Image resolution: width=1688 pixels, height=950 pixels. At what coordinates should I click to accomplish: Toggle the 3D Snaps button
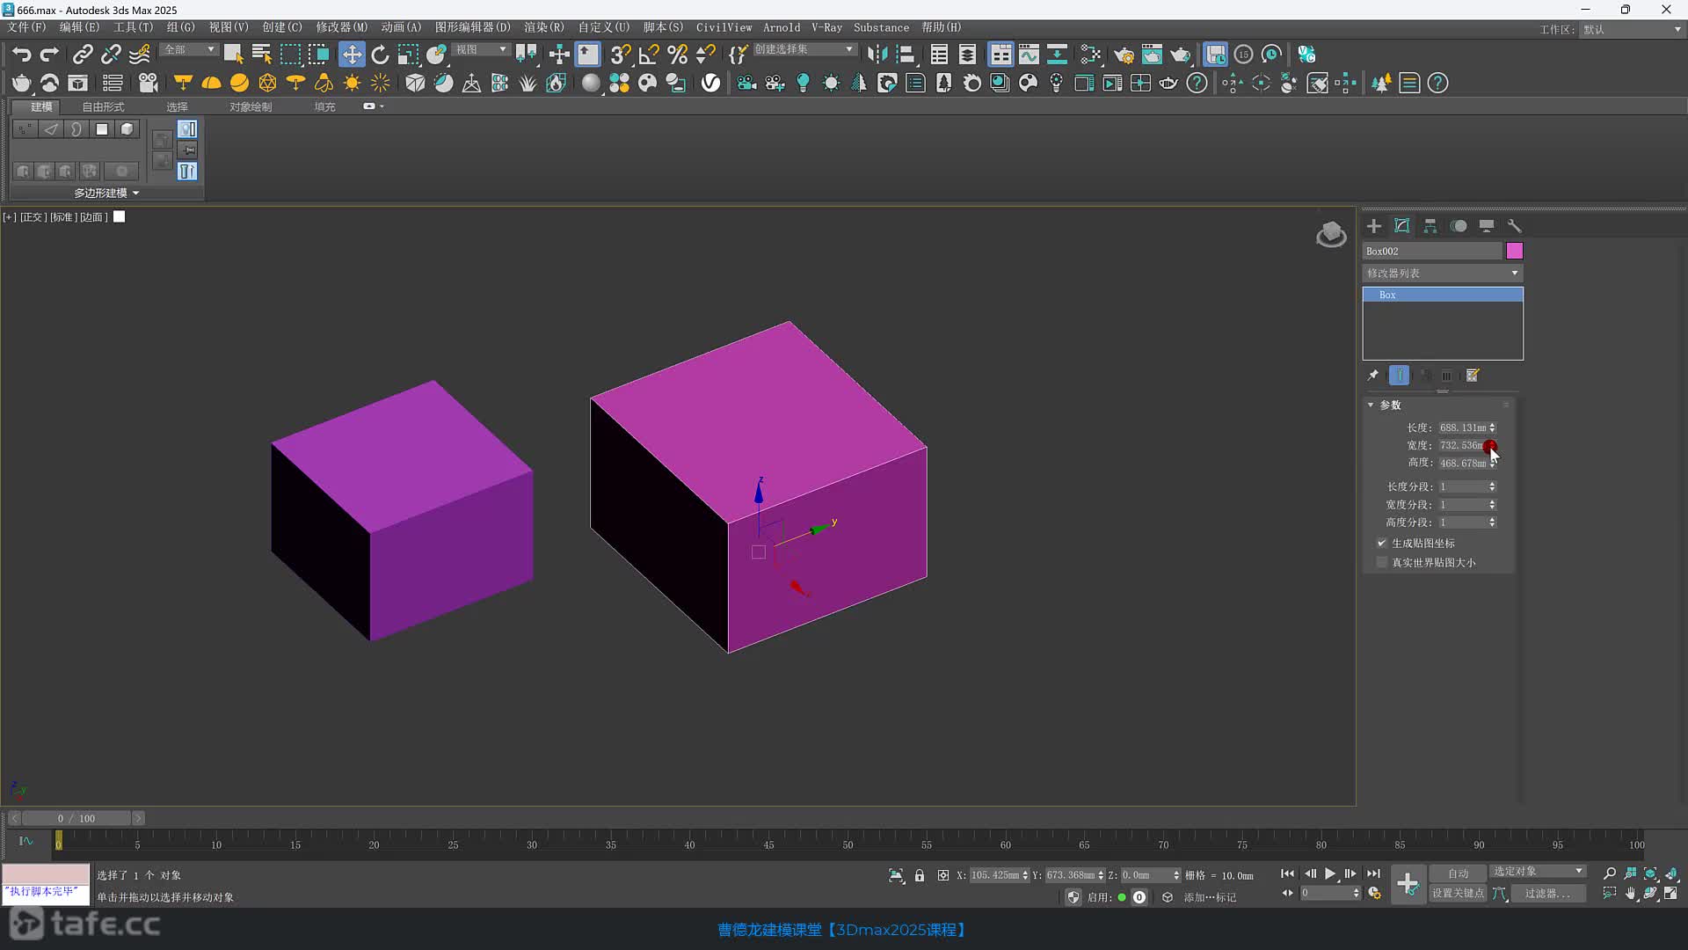(621, 55)
